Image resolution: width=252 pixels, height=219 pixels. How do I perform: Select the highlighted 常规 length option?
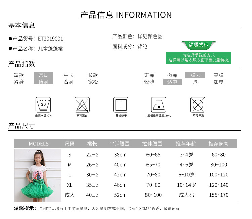coord(43,75)
